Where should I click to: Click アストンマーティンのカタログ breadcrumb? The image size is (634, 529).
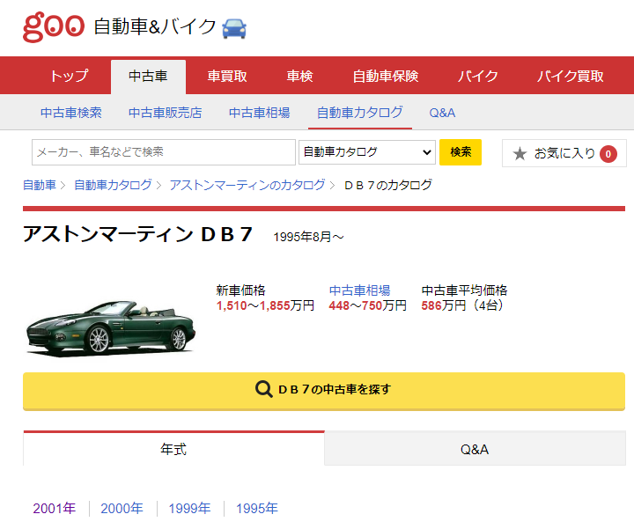click(247, 185)
